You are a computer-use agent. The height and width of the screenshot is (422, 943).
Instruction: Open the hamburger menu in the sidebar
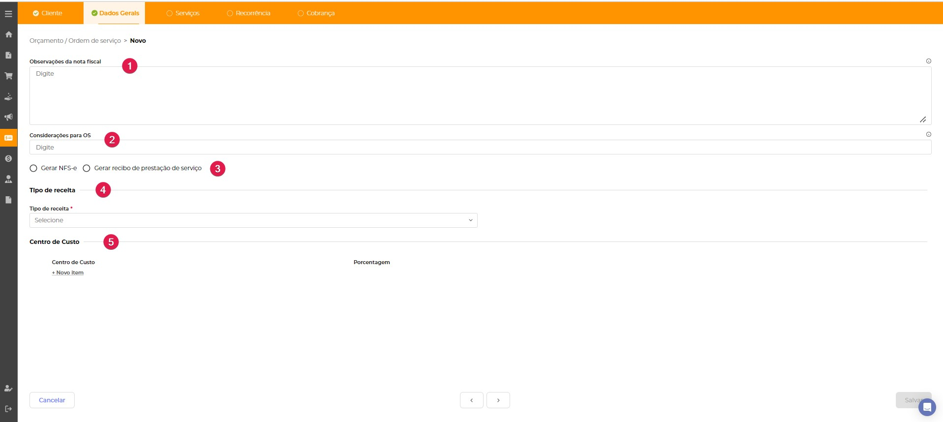(8, 14)
